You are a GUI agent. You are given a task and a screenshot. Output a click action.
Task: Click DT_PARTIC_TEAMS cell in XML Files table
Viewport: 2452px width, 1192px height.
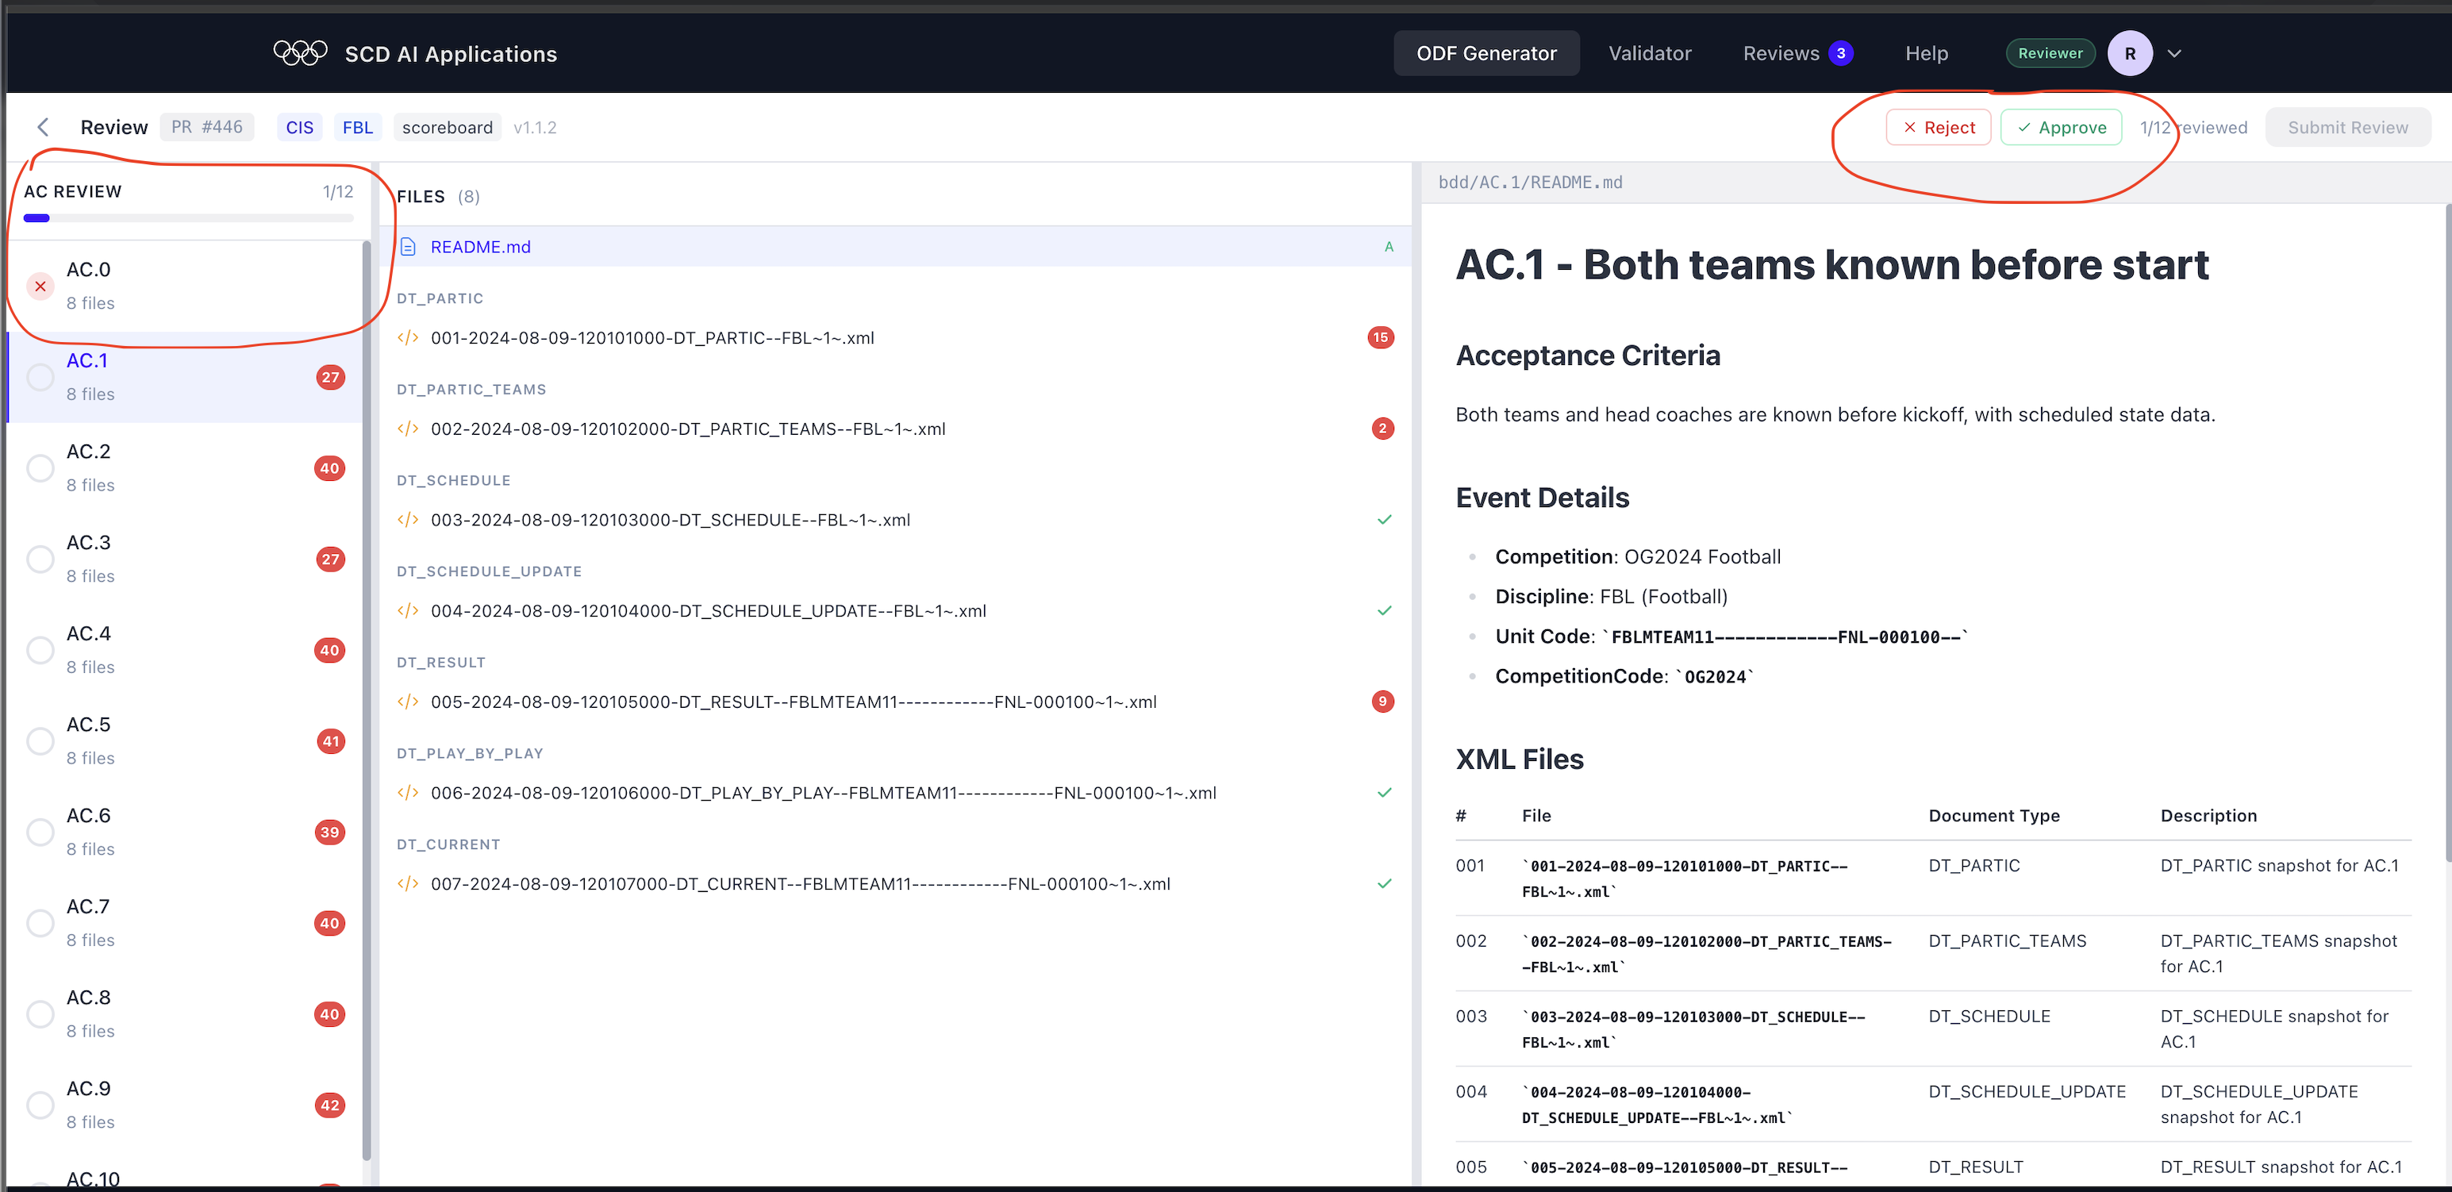coord(2007,940)
